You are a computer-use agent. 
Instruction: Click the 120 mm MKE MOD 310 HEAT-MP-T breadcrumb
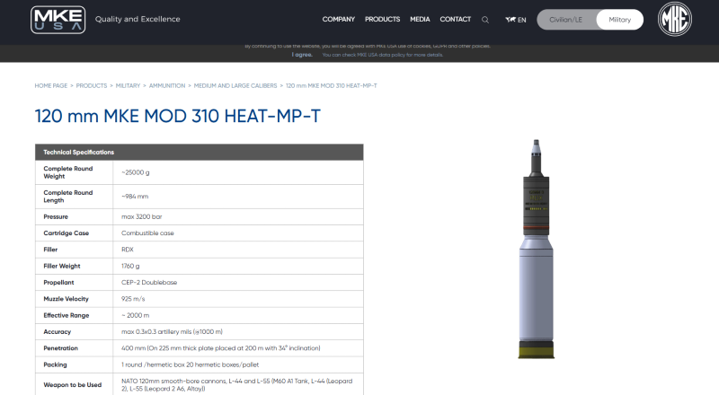pos(331,85)
